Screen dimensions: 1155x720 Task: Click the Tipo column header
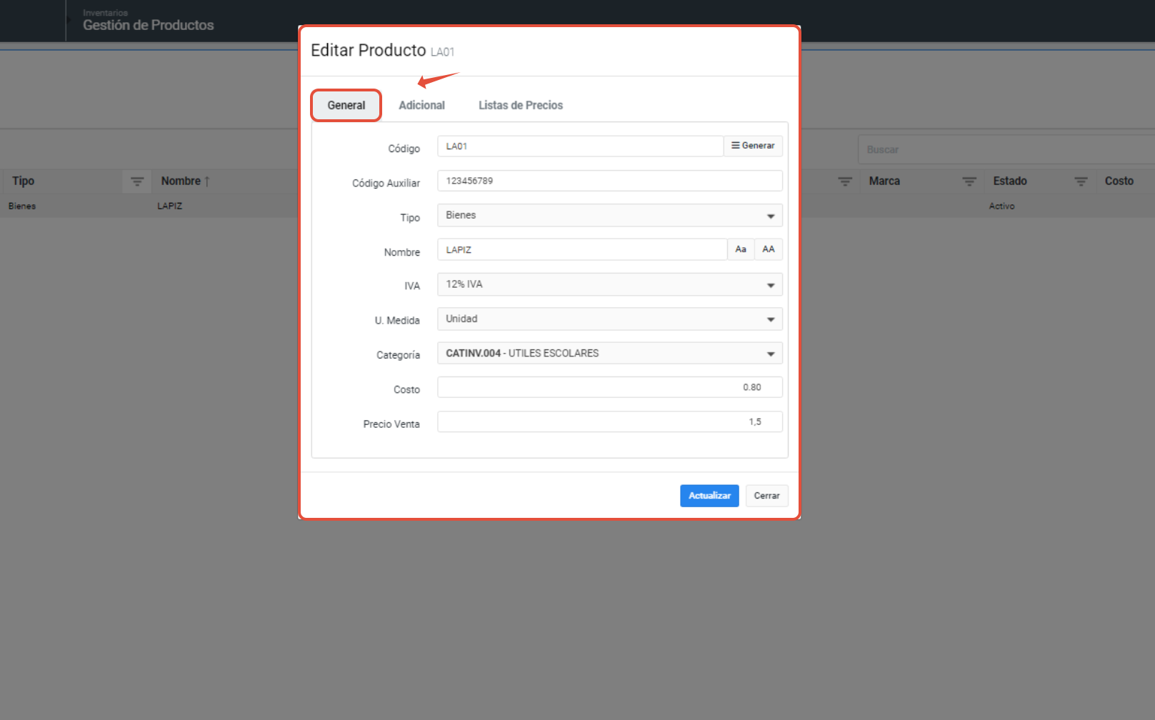tap(23, 181)
